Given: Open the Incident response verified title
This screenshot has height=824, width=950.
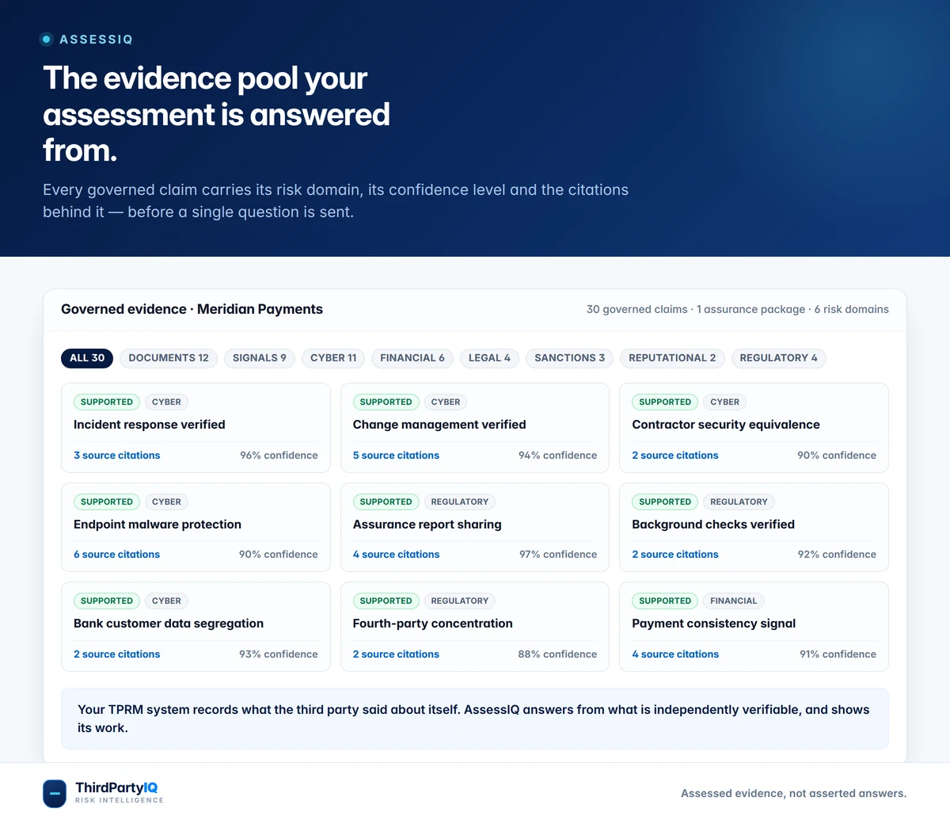Looking at the screenshot, I should (x=150, y=425).
